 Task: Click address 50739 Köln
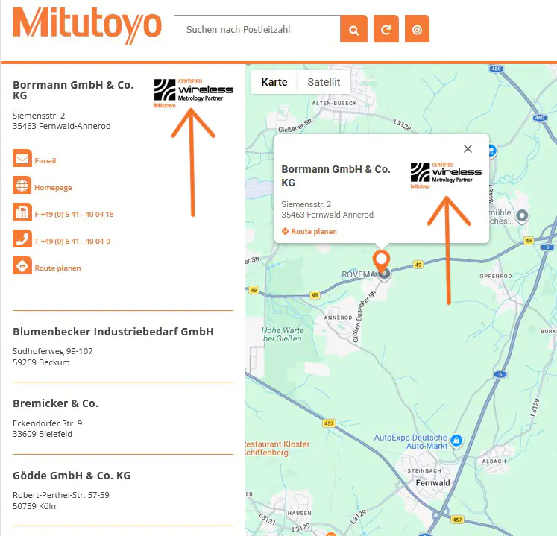(x=34, y=506)
